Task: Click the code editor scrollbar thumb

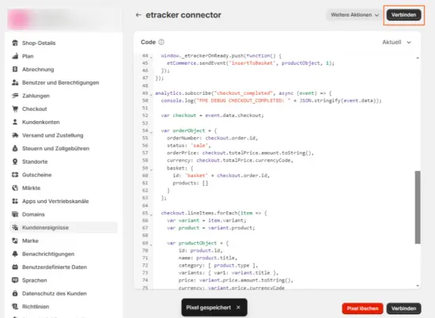Action: [x=418, y=207]
